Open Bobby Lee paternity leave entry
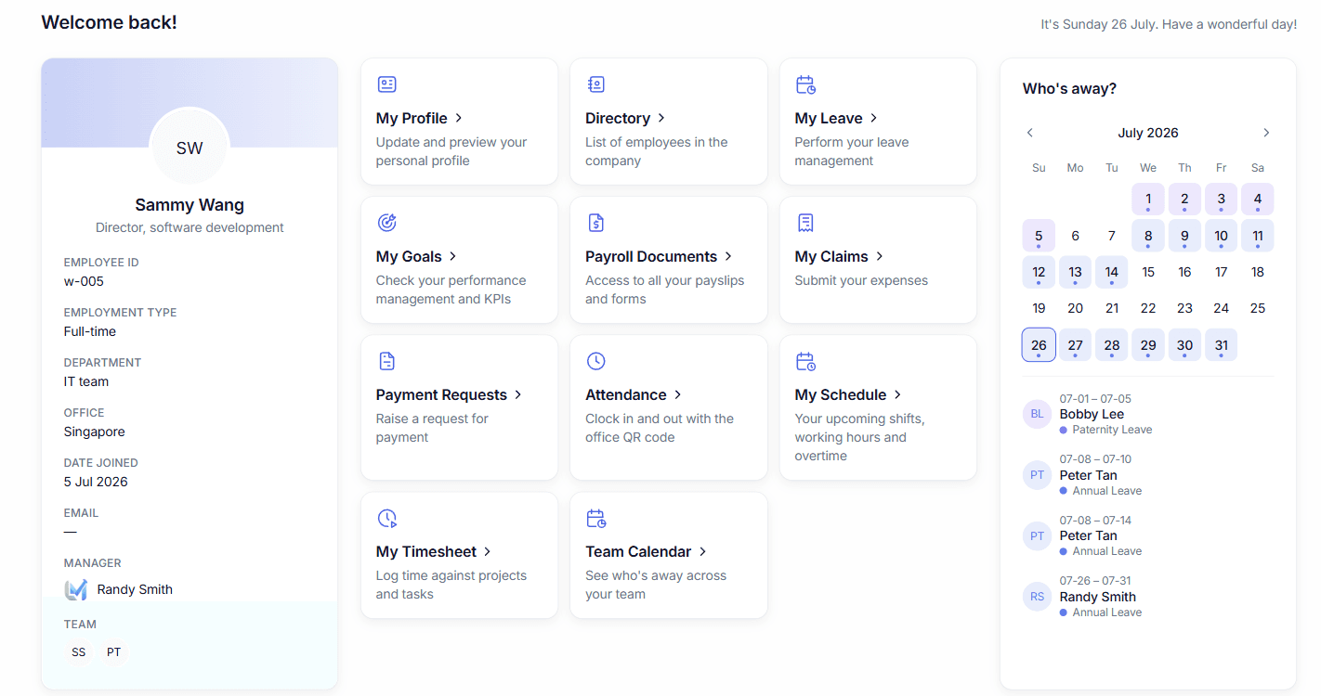1321x696 pixels. (x=1148, y=414)
